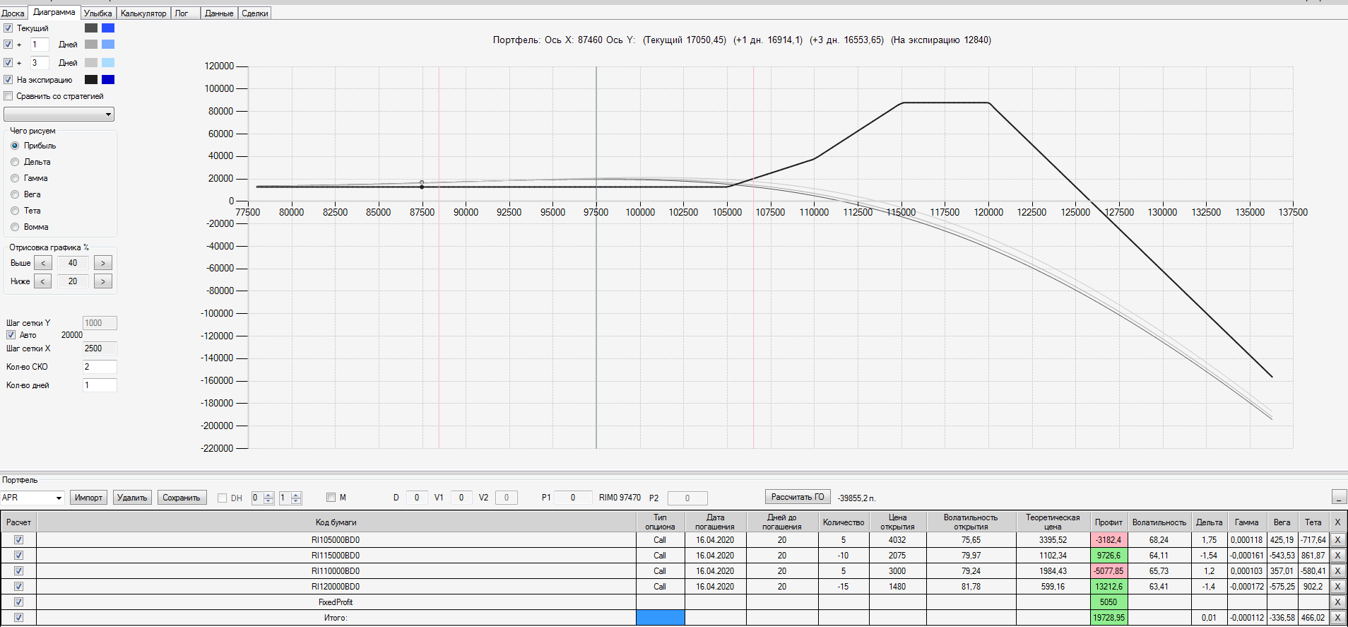Uncheck the Расчет box for RI105000BD0
Screen dimensions: 1348x627
tap(18, 540)
